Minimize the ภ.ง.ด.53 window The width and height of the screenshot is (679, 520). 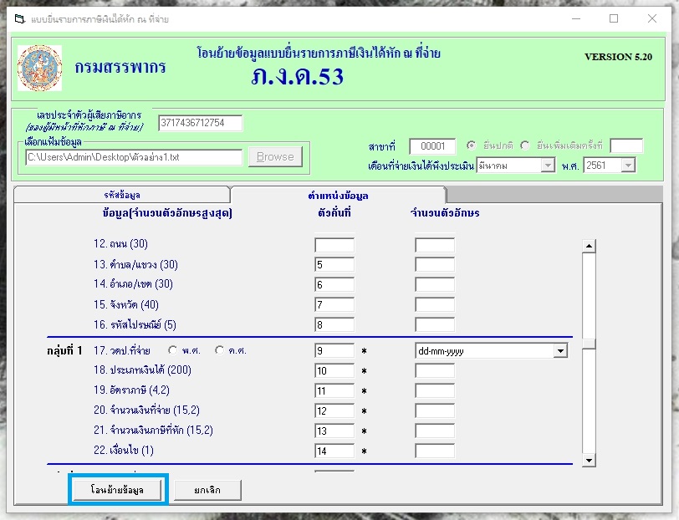(x=576, y=18)
